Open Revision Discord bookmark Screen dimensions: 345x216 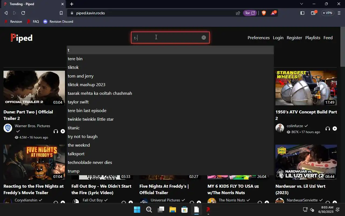click(58, 22)
